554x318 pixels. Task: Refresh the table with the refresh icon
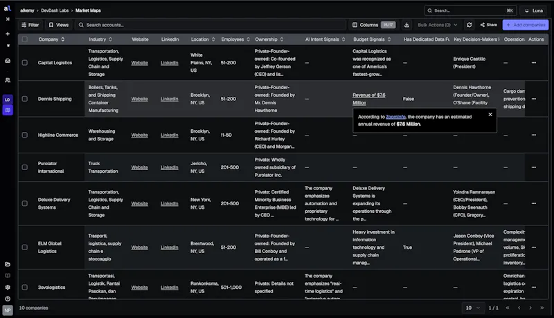tap(469, 25)
